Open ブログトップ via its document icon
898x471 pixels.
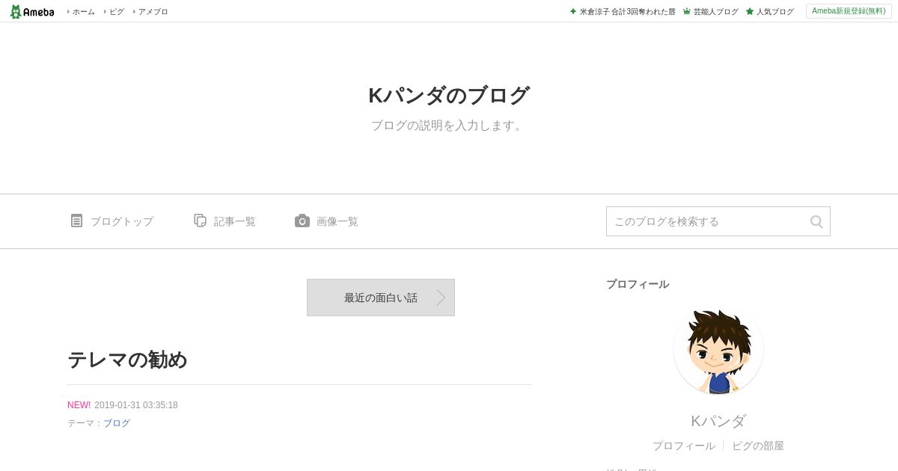click(76, 221)
